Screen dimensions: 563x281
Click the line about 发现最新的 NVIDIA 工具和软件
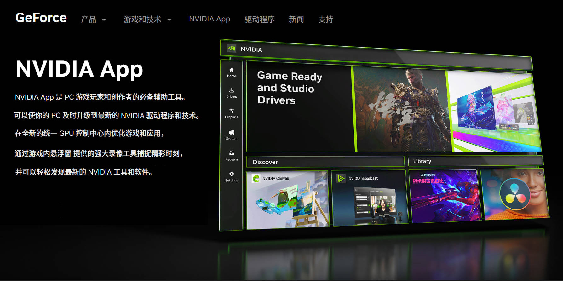[x=84, y=172]
